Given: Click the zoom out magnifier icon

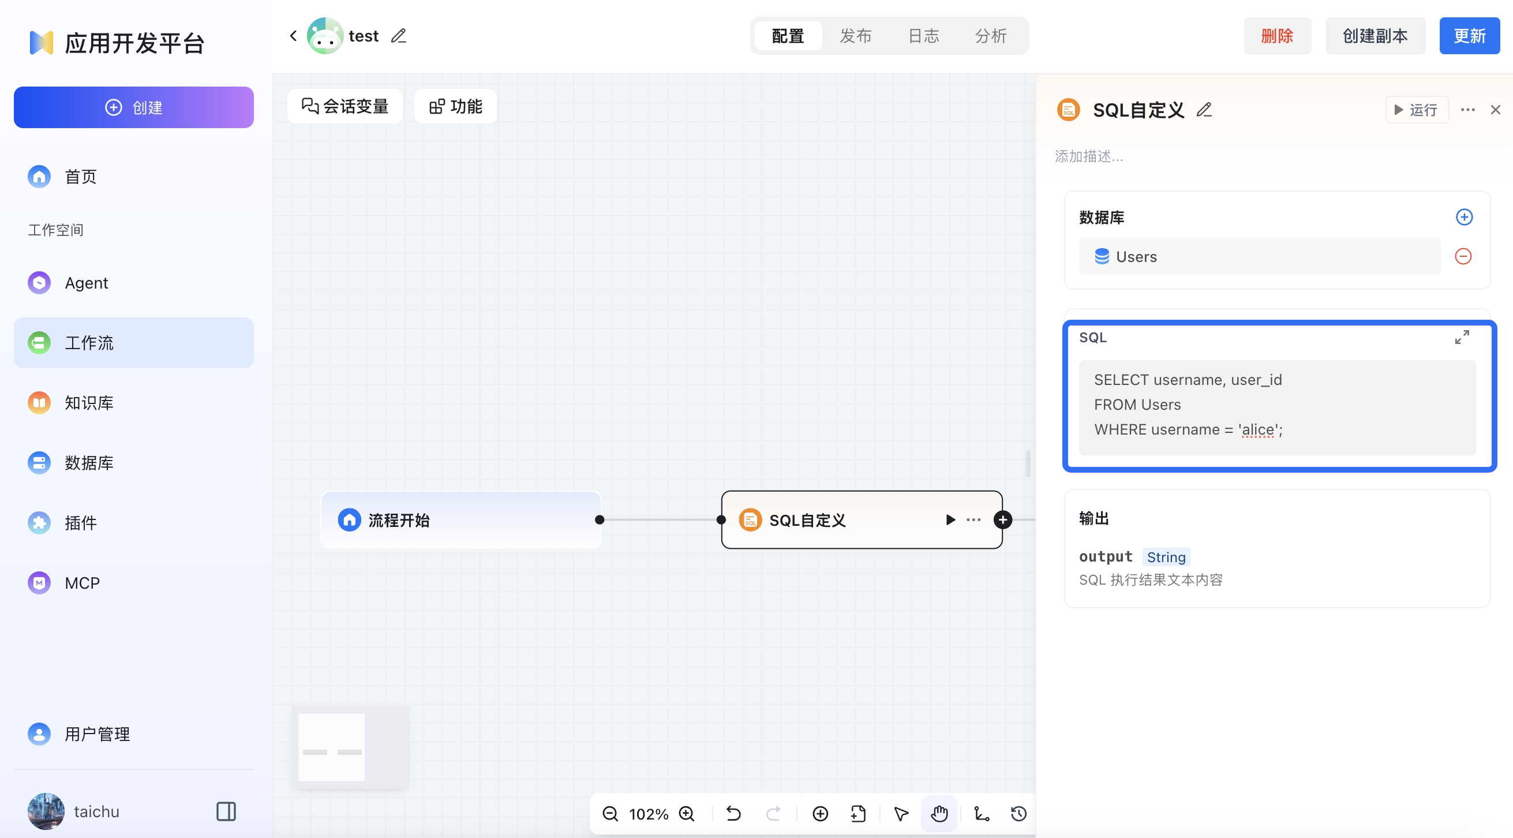Looking at the screenshot, I should coord(611,813).
